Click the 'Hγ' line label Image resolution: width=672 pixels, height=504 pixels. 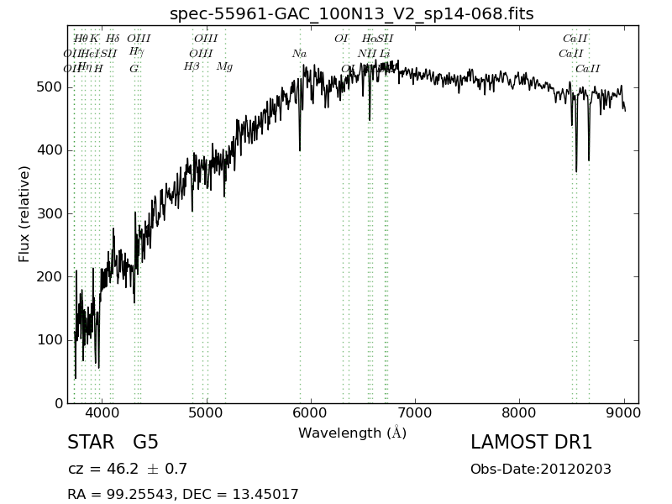136,52
